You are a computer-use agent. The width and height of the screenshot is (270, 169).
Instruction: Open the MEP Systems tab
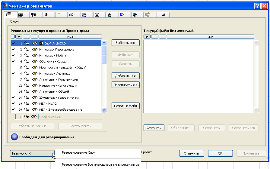tap(148, 15)
